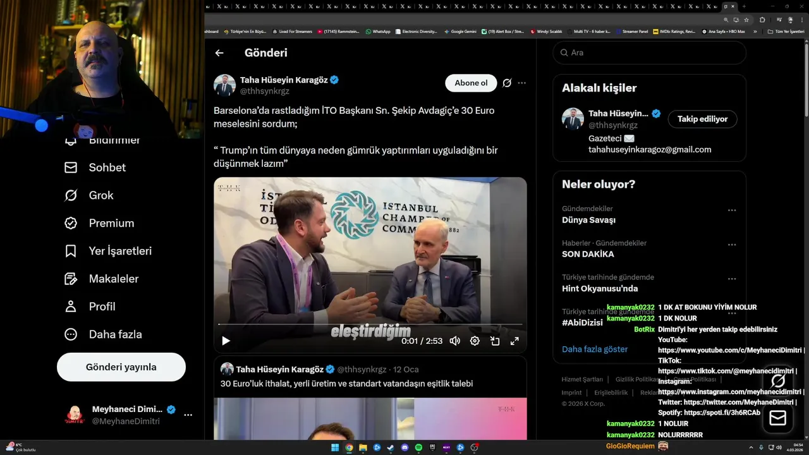
Task: Open File Explorer from the taskbar
Action: pyautogui.click(x=363, y=447)
